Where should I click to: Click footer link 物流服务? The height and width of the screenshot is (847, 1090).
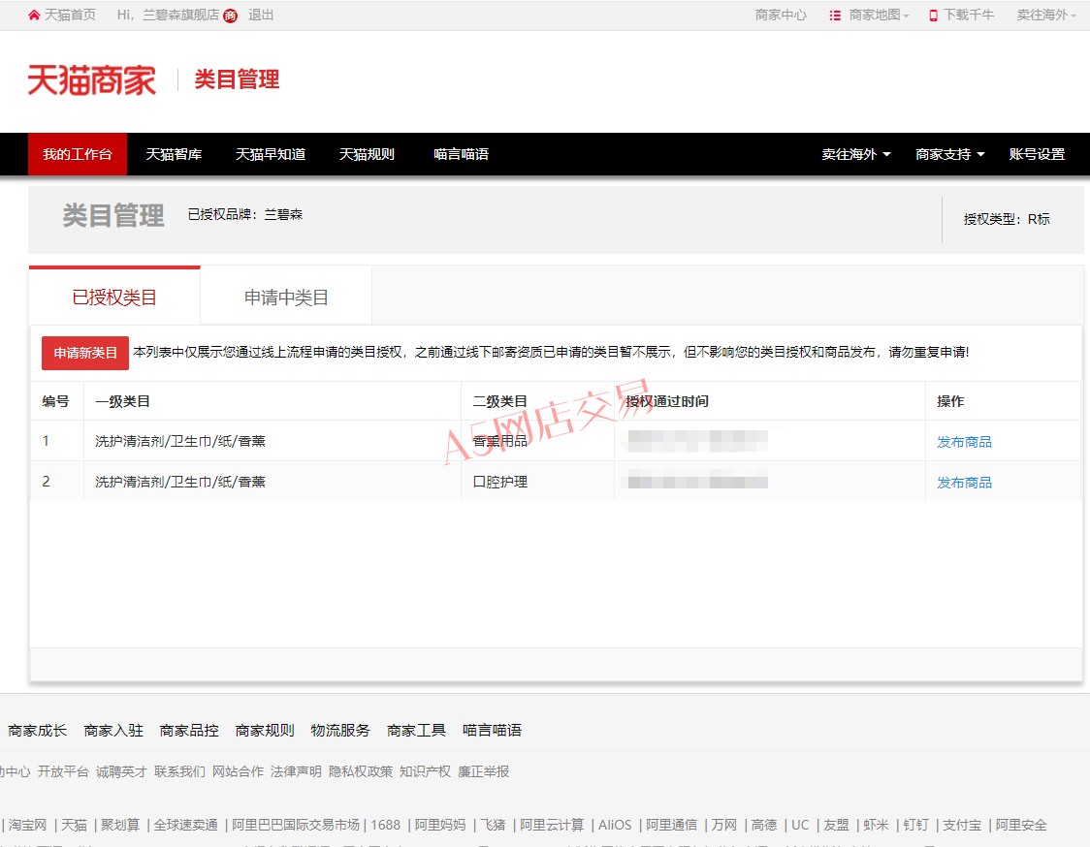[340, 731]
